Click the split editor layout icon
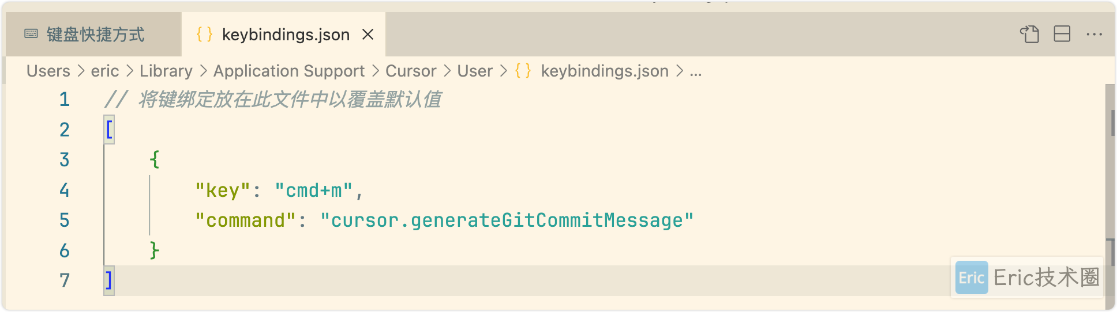This screenshot has width=1117, height=312. coord(1062,35)
